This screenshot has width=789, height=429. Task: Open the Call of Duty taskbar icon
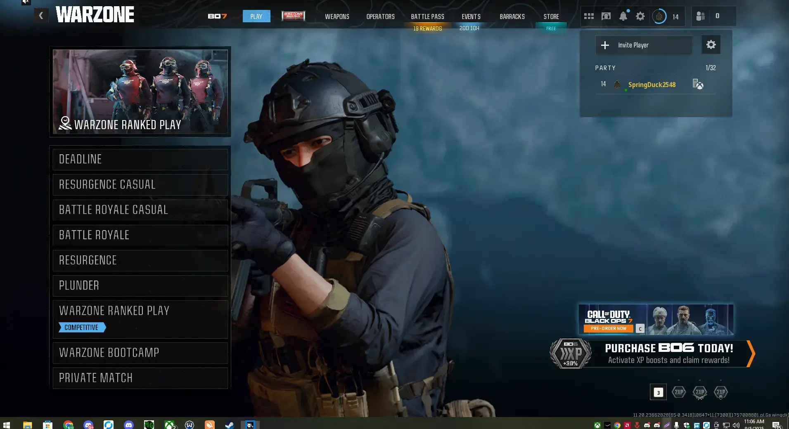pyautogui.click(x=250, y=425)
